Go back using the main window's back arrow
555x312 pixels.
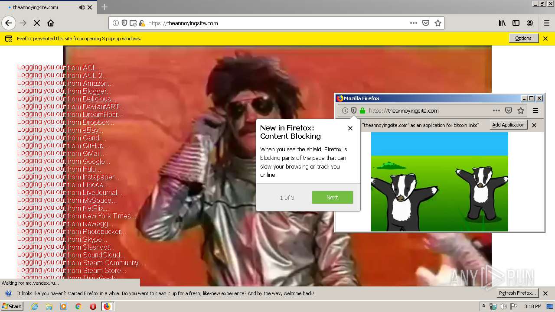(x=9, y=23)
